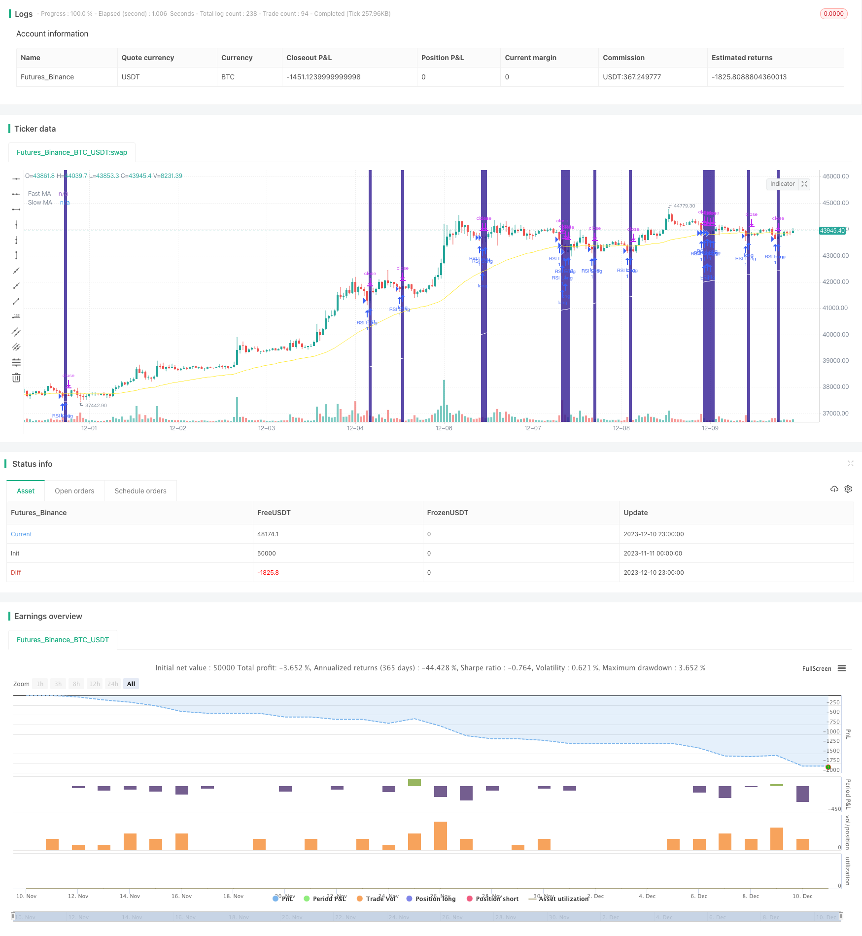Select the diagonal straight line drawing tool
Viewport: 862px width, 936px height.
pyautogui.click(x=16, y=271)
